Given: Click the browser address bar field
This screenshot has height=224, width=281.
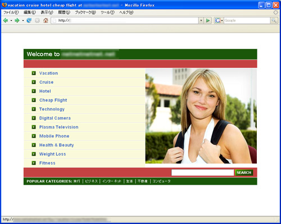Looking at the screenshot, I should click(x=125, y=20).
